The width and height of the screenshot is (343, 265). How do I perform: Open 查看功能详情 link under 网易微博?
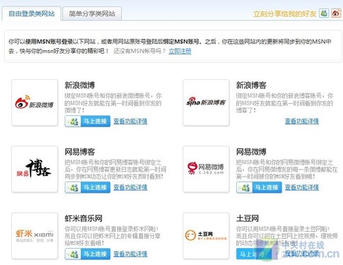[302, 187]
